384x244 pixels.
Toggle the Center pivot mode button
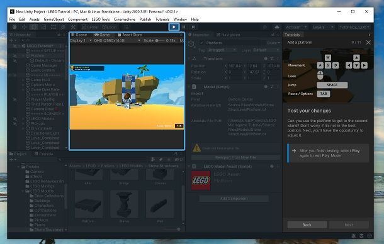point(90,27)
